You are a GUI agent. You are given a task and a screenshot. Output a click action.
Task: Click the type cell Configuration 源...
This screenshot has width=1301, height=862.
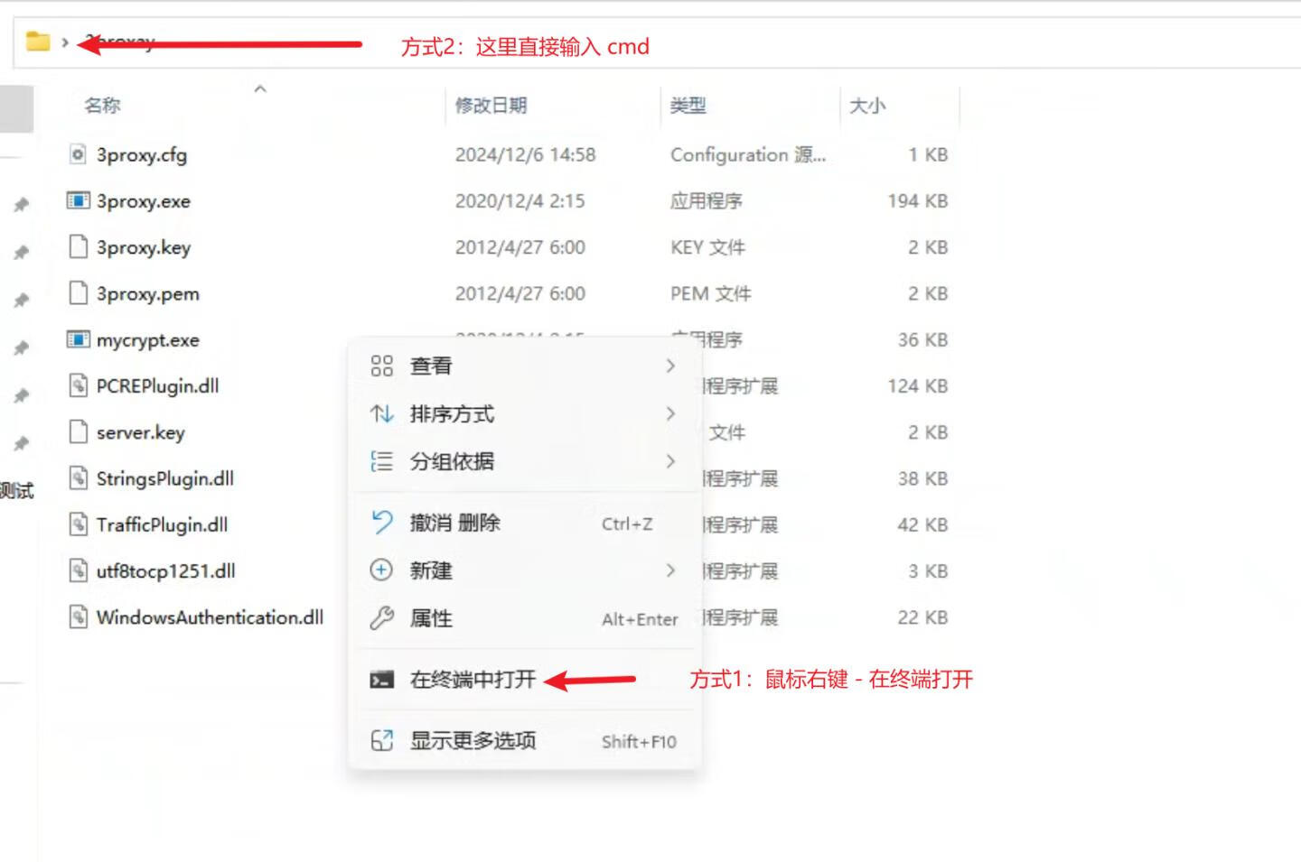tap(748, 154)
